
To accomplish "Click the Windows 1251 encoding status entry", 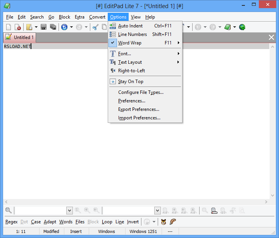I will (143, 231).
